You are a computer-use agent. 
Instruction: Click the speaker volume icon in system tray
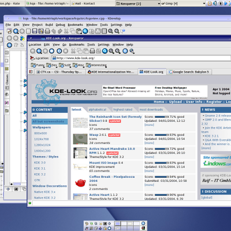coord(215,3)
